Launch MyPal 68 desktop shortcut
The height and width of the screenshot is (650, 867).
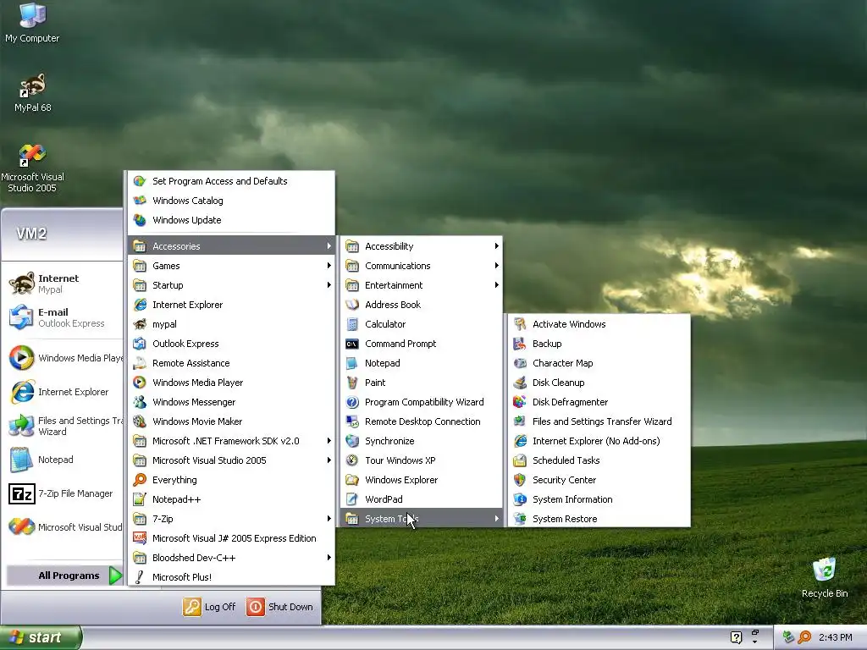(33, 92)
